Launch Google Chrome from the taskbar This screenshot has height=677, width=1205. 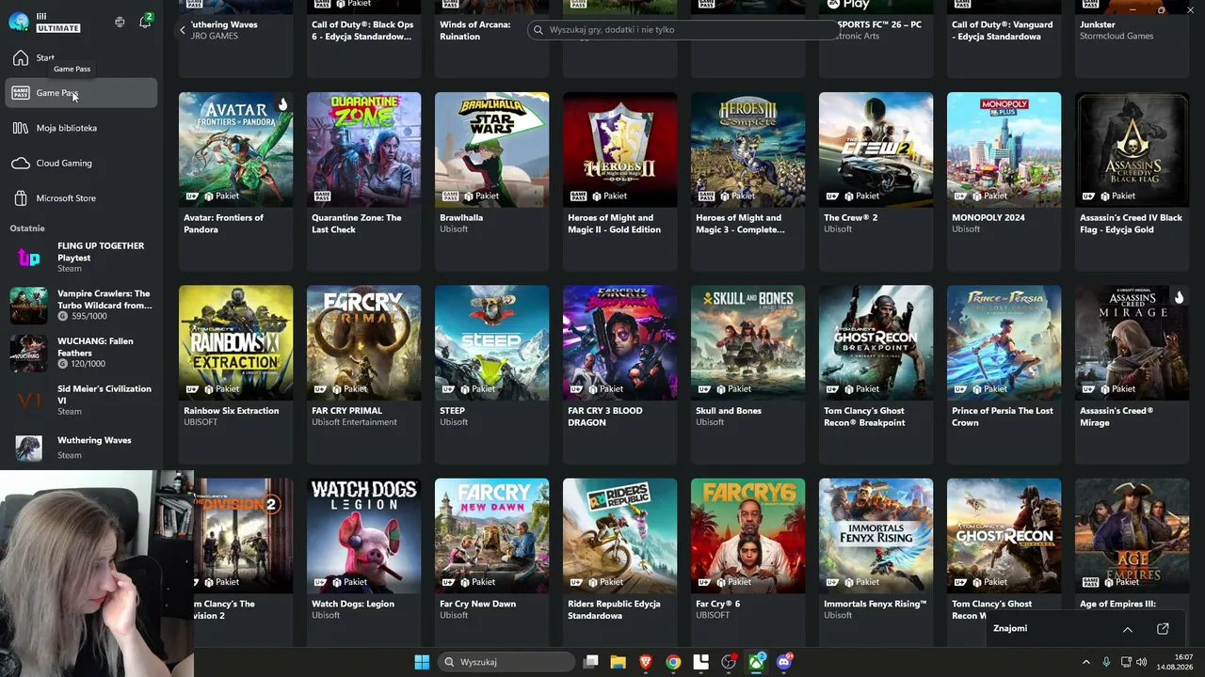coord(673,662)
